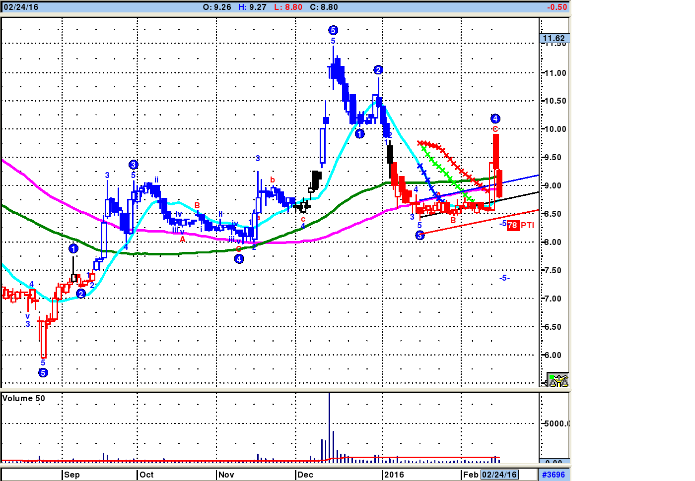The height and width of the screenshot is (481, 695).
Task: Click the balance scales icon
Action: [558, 380]
